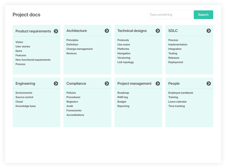Click the Compliance card arrow icon

click(x=107, y=83)
